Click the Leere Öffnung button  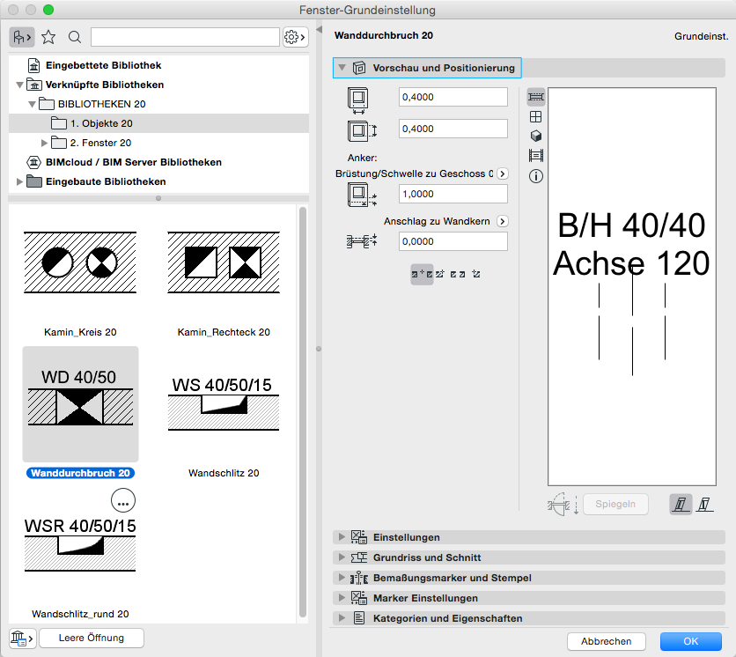tap(91, 638)
